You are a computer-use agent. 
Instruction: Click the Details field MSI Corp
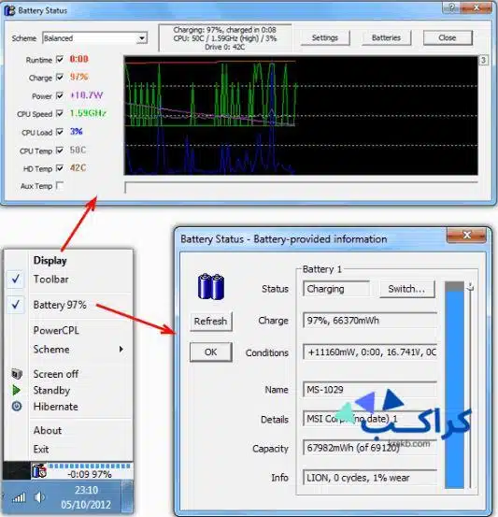coord(369,419)
